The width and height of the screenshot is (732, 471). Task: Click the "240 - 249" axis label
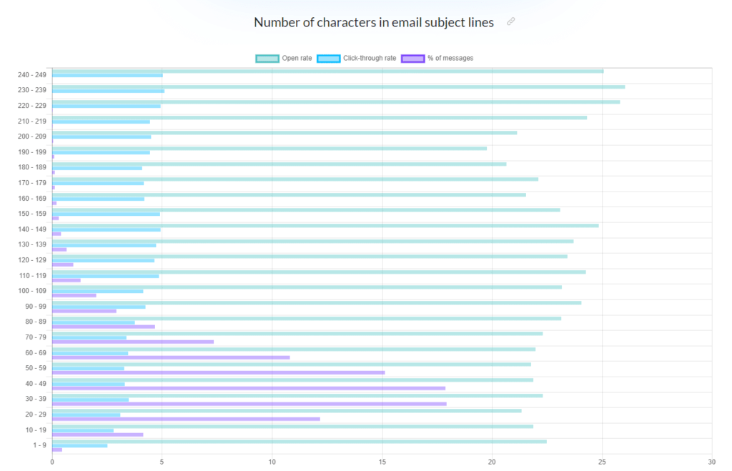(x=32, y=74)
